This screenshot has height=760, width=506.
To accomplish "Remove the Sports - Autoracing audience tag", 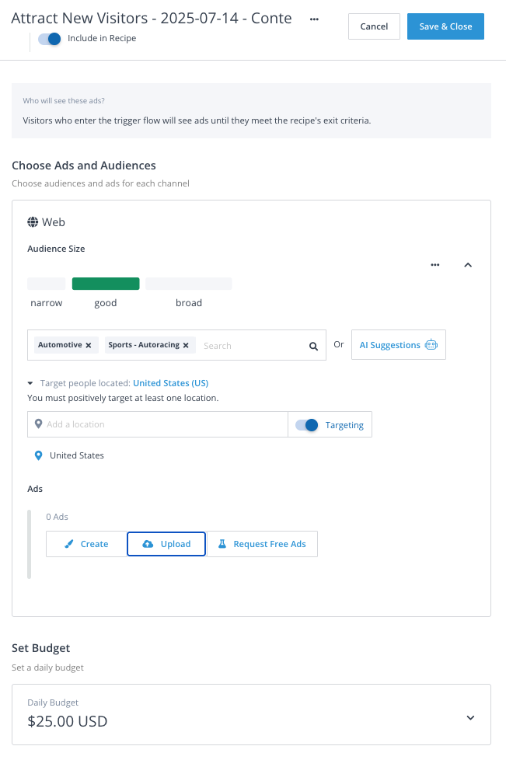I will tap(186, 345).
